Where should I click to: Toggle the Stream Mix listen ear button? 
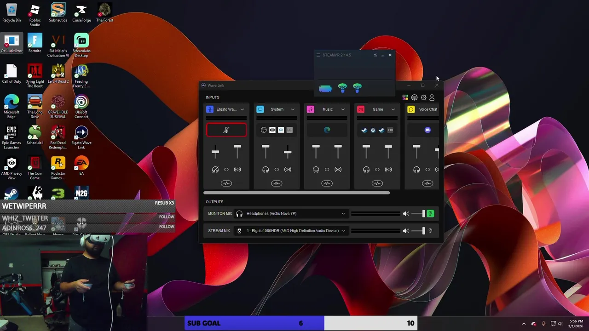(x=430, y=231)
